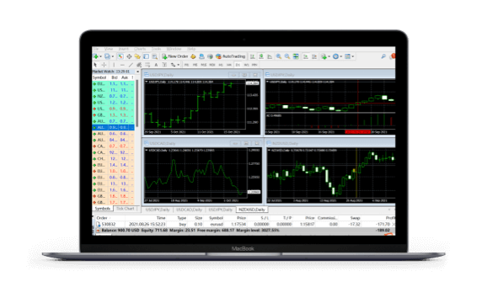This screenshot has width=482, height=303.
Task: Click the zoom out magnifier icon
Action: [x=287, y=56]
